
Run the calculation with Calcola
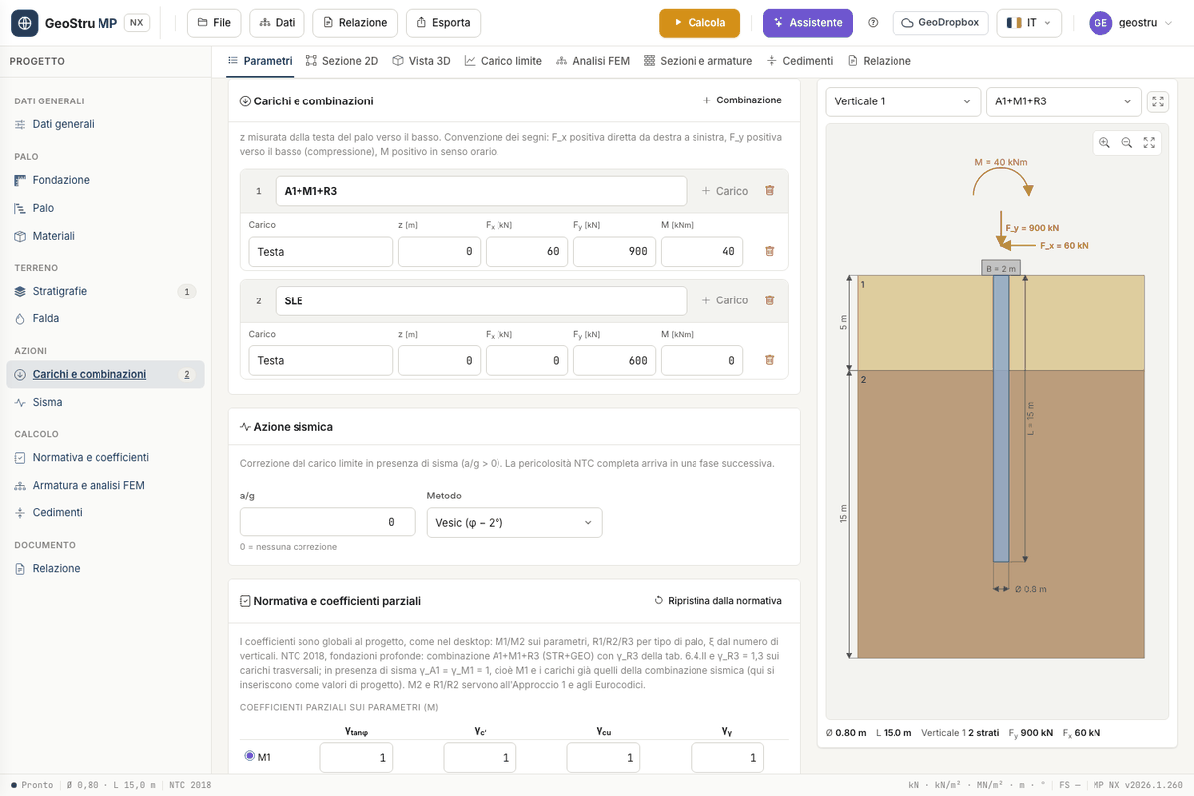tap(699, 23)
